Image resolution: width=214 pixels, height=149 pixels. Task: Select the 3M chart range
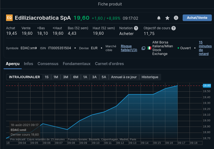coord(65,77)
